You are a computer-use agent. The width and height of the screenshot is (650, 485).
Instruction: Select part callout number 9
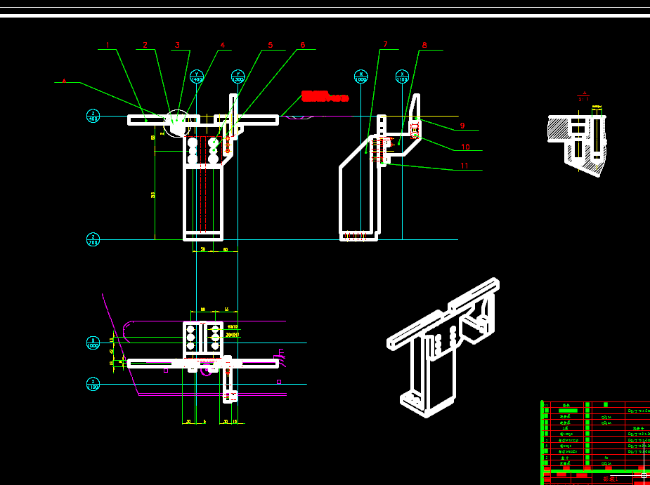462,125
